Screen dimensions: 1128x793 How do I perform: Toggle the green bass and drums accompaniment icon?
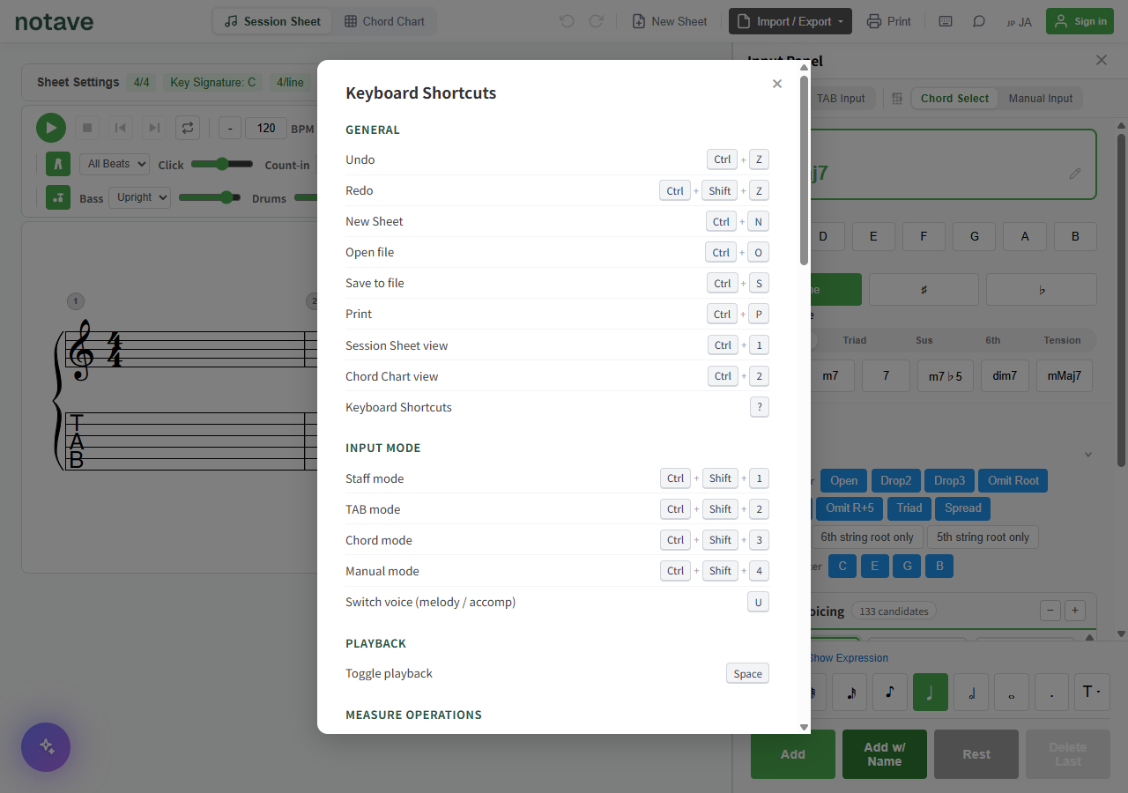pyautogui.click(x=58, y=197)
